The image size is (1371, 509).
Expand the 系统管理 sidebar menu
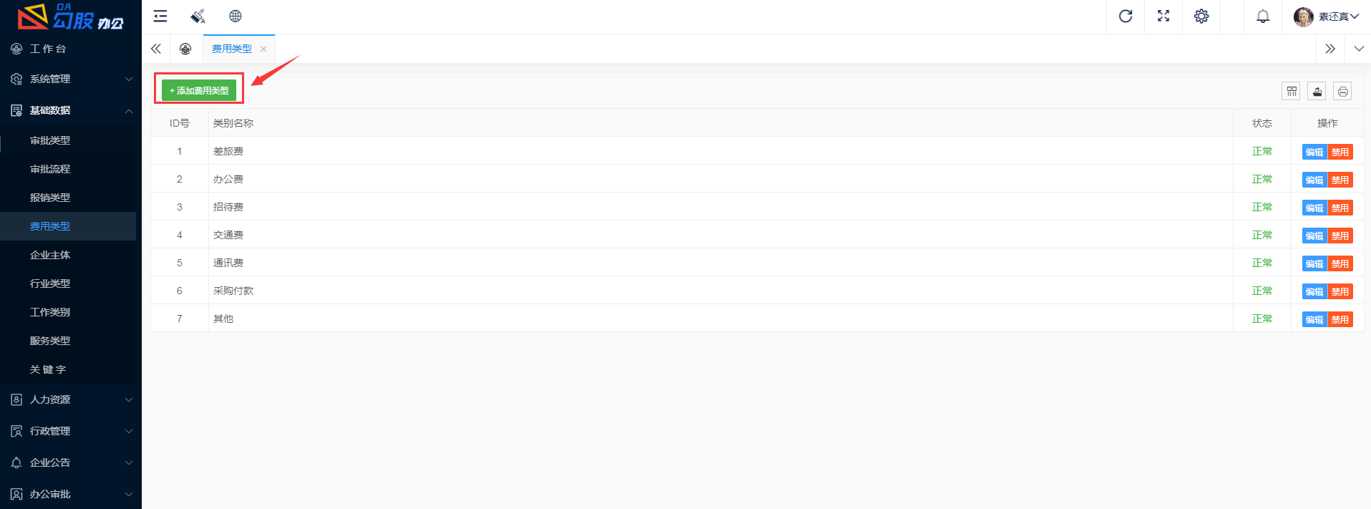pos(71,79)
